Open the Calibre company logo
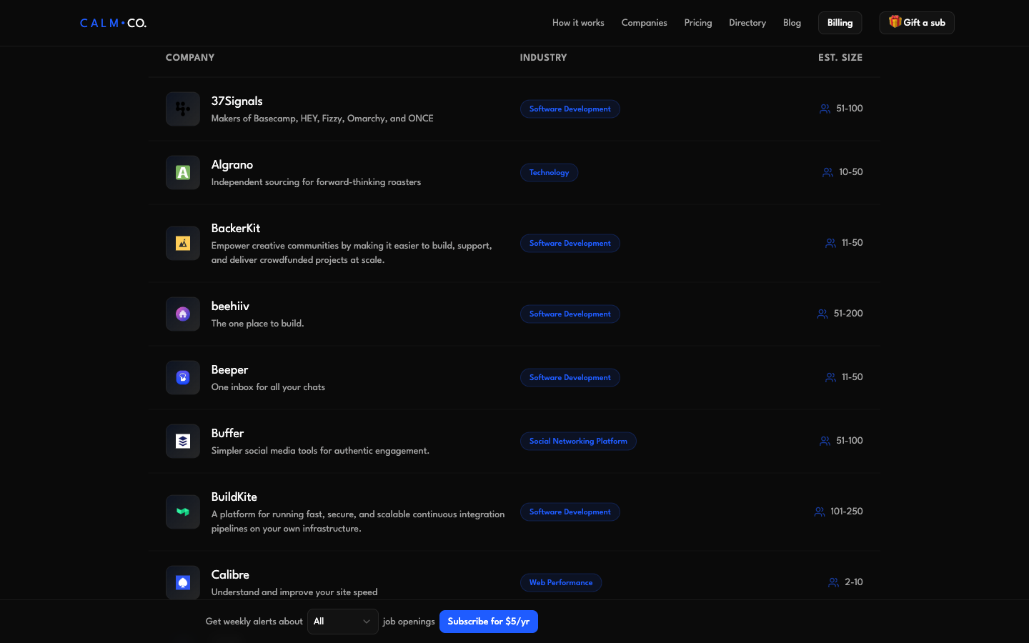 pyautogui.click(x=183, y=582)
